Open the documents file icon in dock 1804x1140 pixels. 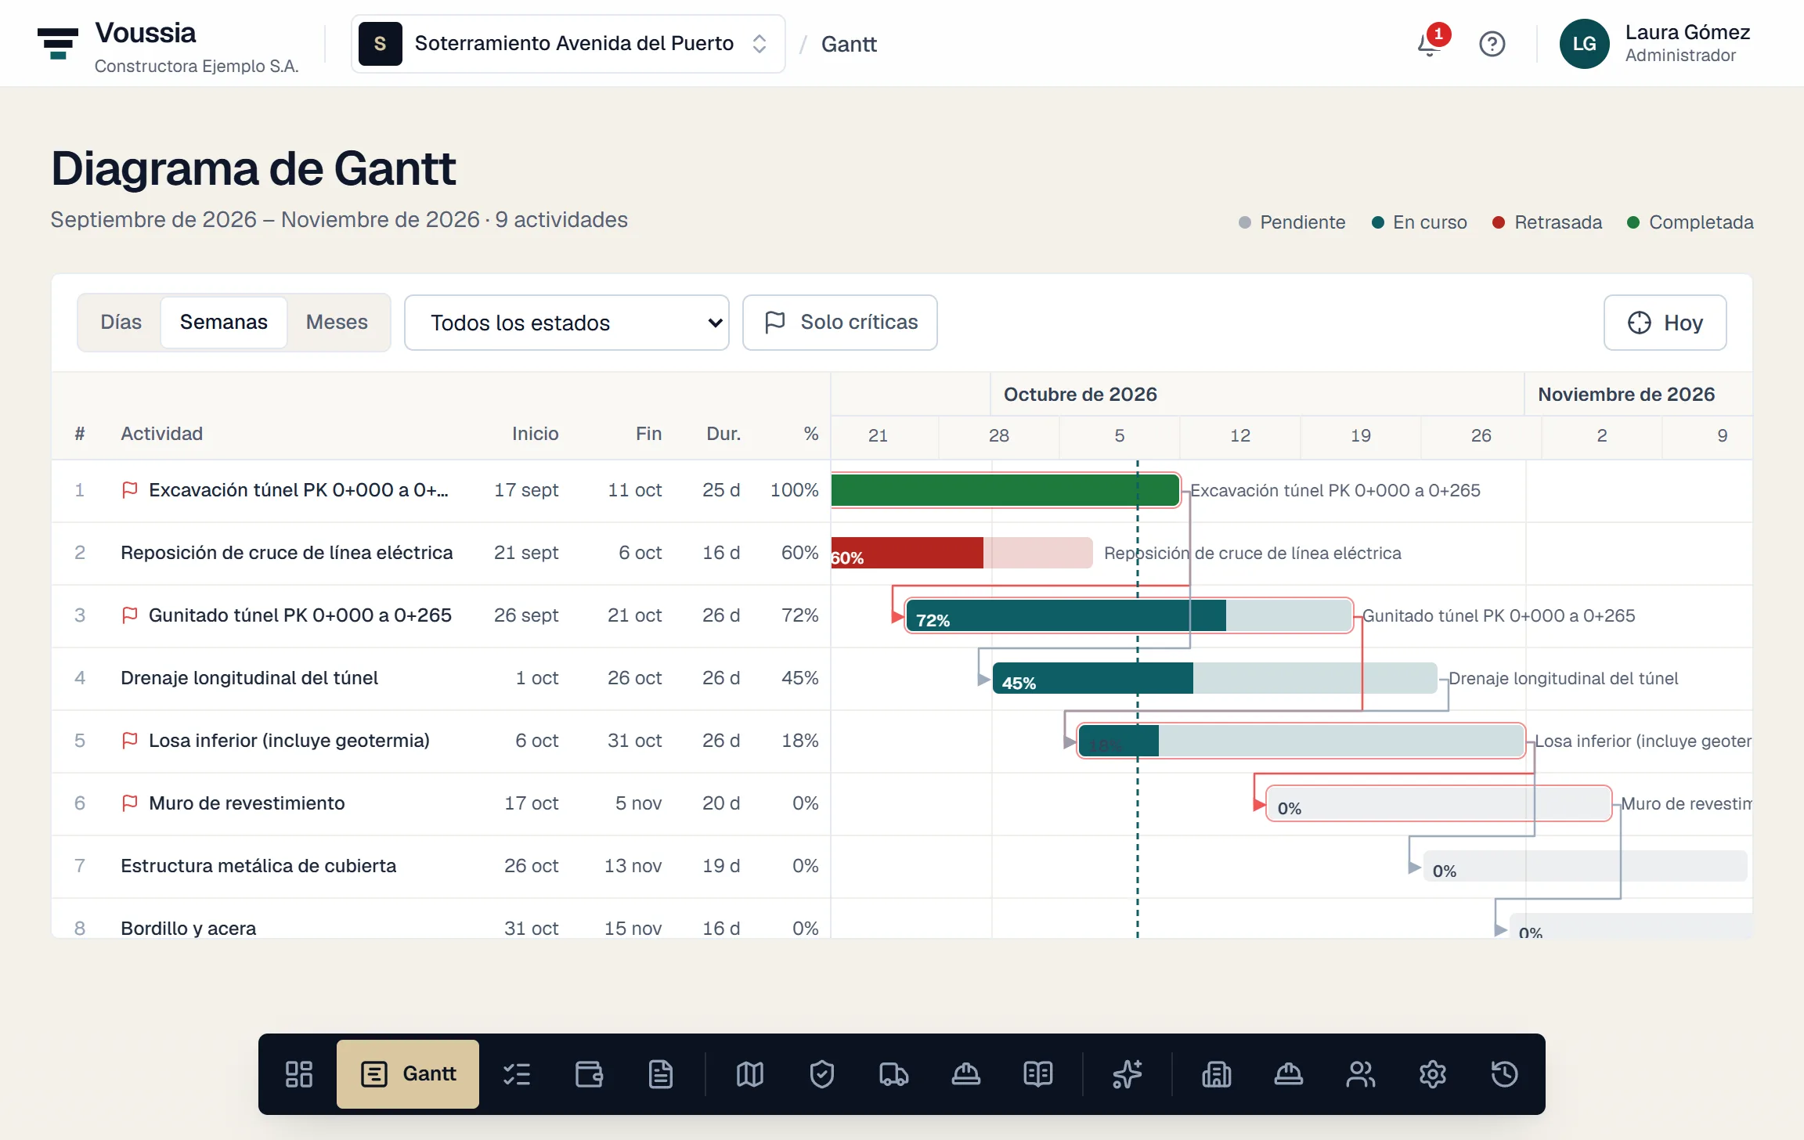coord(661,1074)
